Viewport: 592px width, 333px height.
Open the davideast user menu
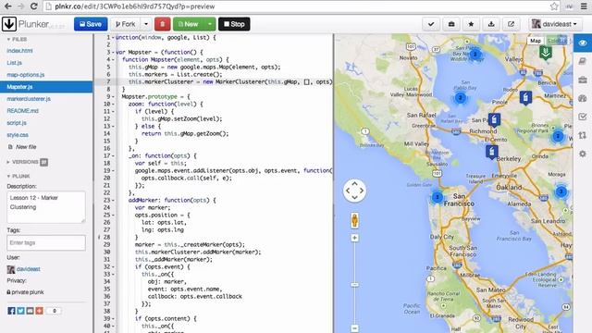pos(554,24)
